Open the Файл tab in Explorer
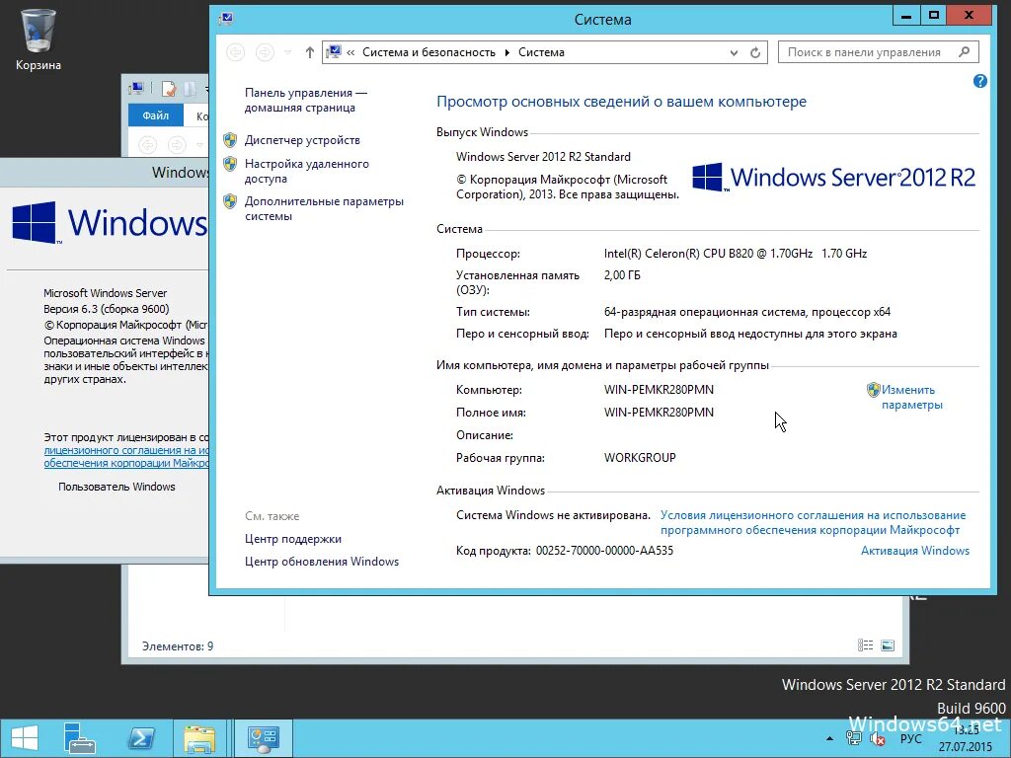This screenshot has height=758, width=1011. (x=155, y=115)
